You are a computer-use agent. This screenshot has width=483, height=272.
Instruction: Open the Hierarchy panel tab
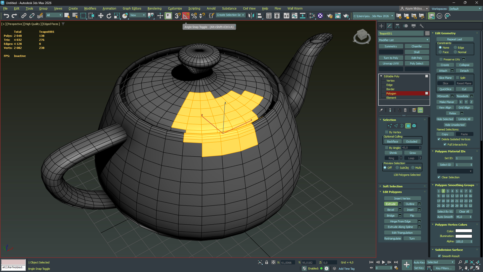pos(397,26)
